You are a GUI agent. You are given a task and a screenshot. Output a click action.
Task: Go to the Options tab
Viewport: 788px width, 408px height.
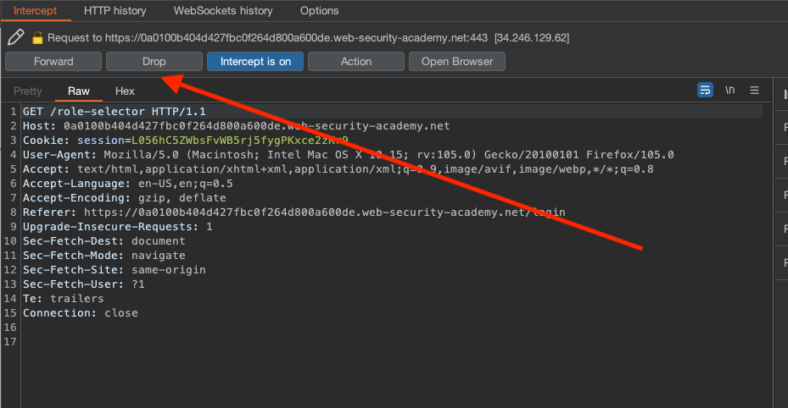[x=319, y=11]
